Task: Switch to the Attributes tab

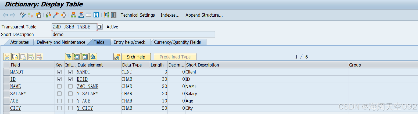Action: pos(19,42)
